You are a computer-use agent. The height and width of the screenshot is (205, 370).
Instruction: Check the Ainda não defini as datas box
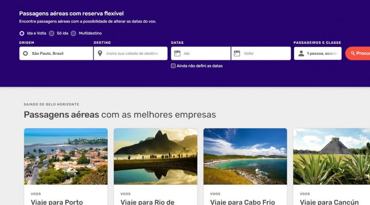173,66
